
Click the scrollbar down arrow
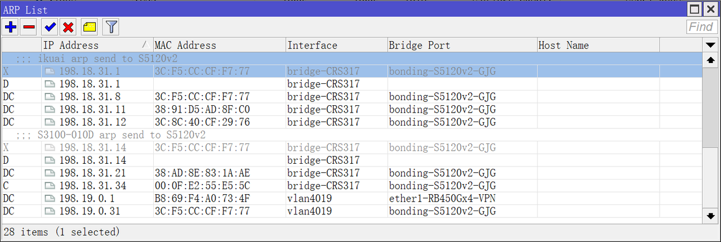click(710, 216)
